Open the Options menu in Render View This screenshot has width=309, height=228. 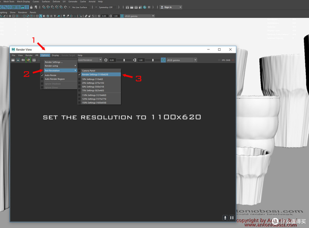45,55
